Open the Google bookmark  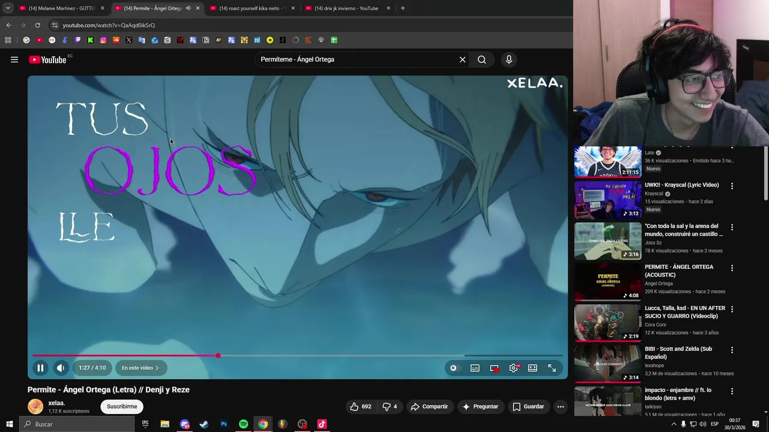pos(26,40)
